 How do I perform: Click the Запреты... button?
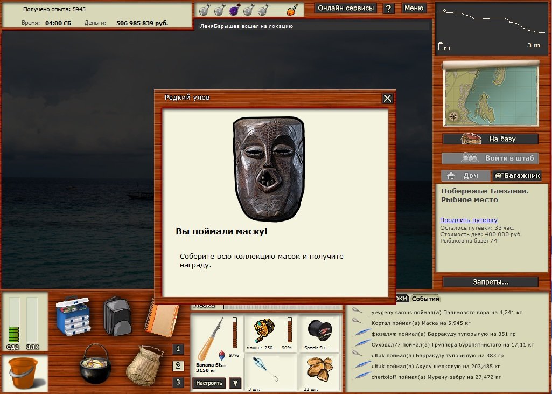(491, 282)
